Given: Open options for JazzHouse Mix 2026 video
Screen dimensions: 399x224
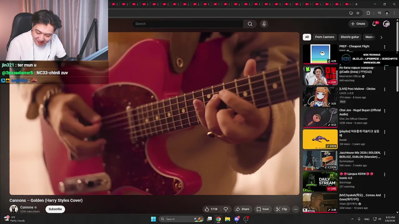Looking at the screenshot, I should click(x=384, y=153).
